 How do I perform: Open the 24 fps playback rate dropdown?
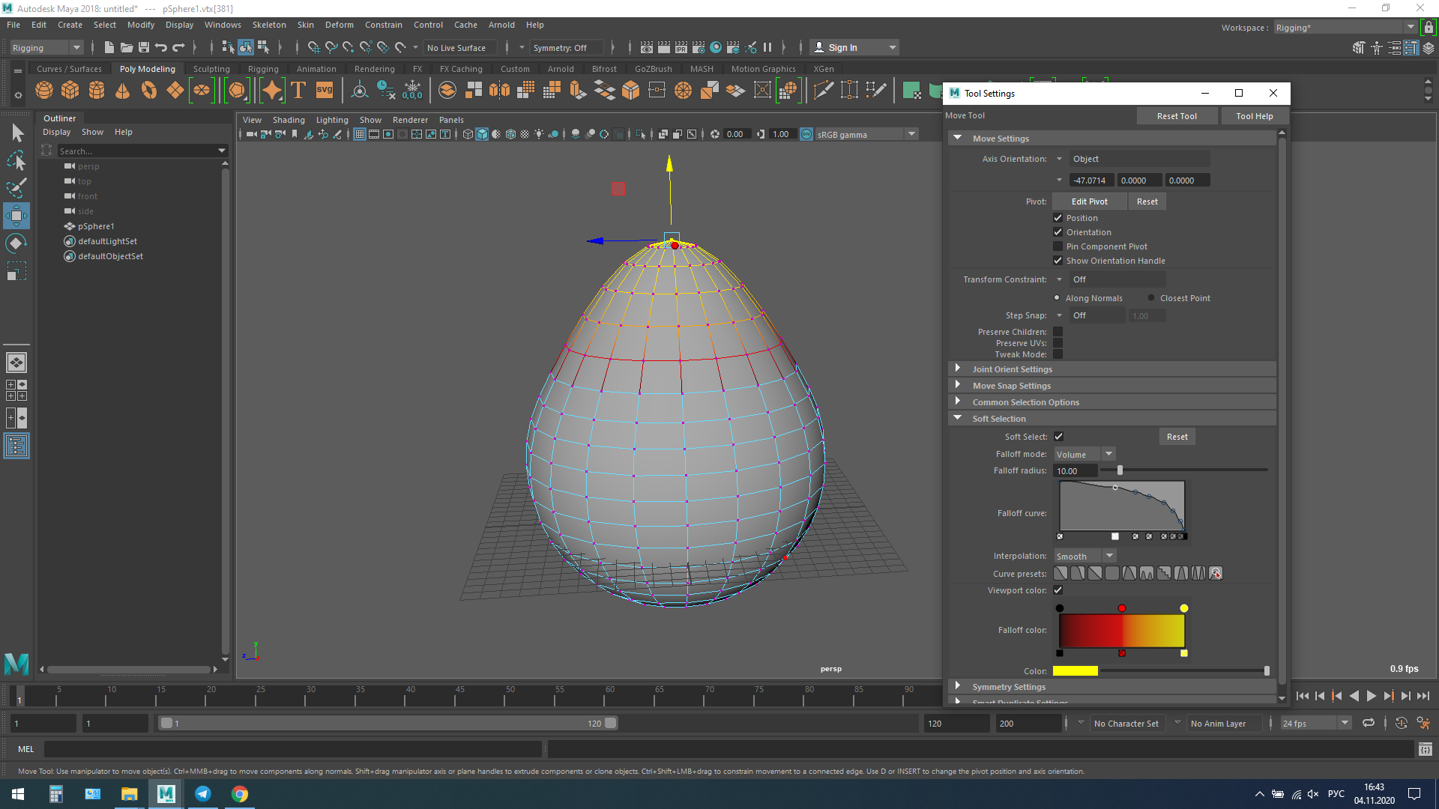[1315, 724]
